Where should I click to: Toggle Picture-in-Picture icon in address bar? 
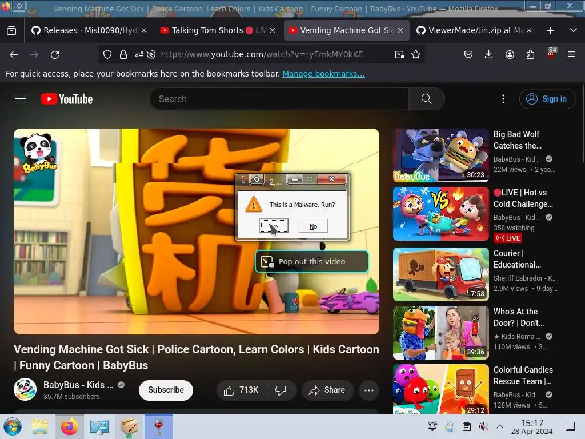coord(399,54)
